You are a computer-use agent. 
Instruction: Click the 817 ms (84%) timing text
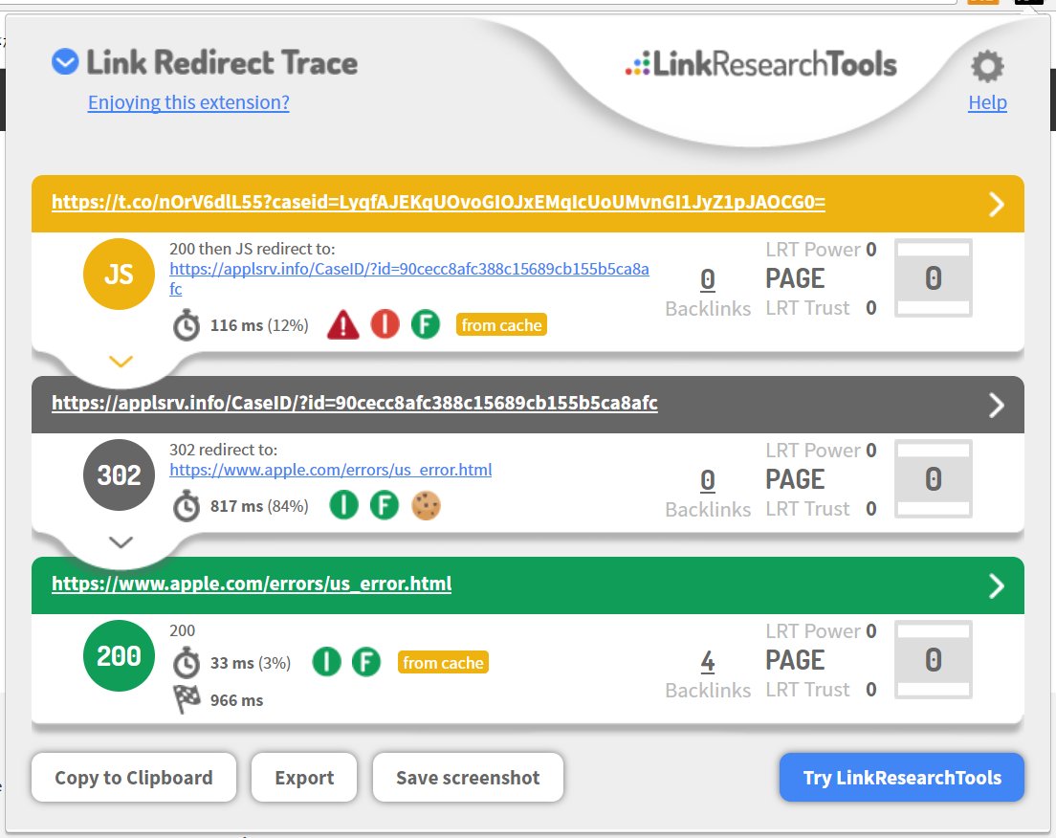point(259,506)
